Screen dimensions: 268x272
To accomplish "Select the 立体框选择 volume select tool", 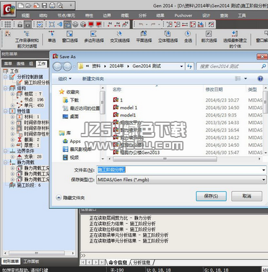I will click(168, 37).
